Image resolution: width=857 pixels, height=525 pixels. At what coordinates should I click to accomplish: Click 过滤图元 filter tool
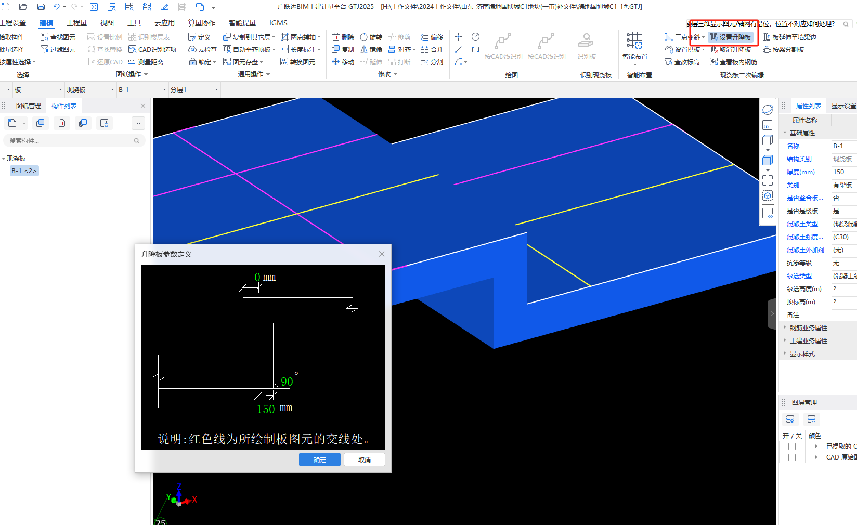tap(58, 49)
